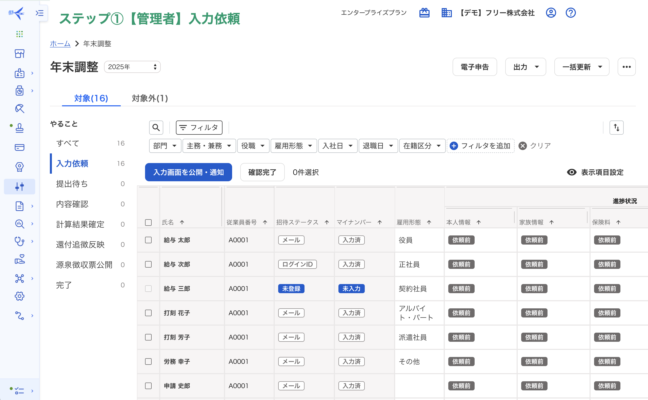Click the sort arrows icon button
Screen dimensions: 648x400
[x=616, y=128]
